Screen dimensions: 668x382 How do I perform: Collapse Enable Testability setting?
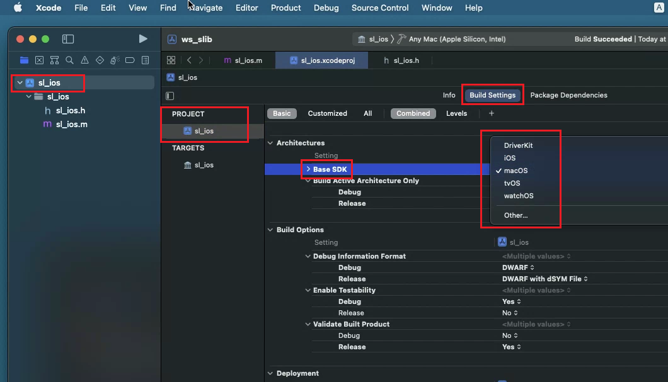[x=308, y=290]
